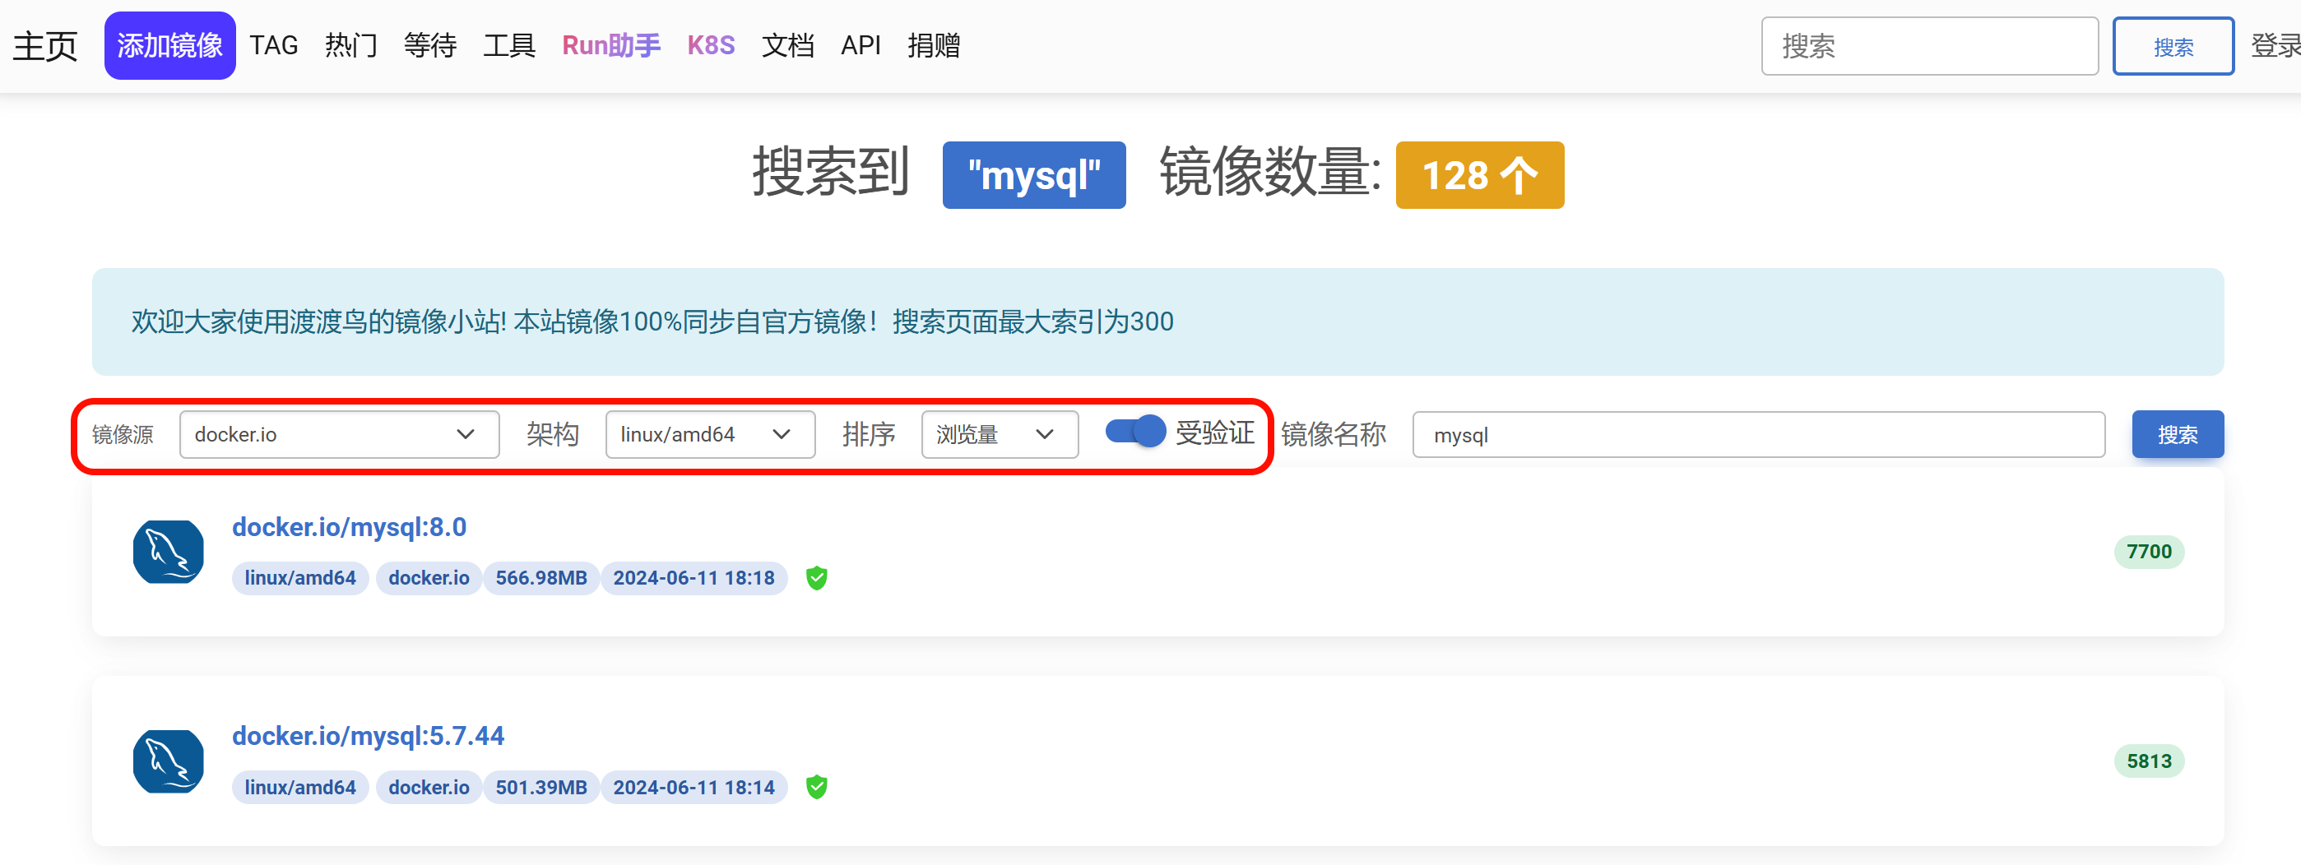Click docker.io tag on mysql:8.0 row

[x=429, y=579]
